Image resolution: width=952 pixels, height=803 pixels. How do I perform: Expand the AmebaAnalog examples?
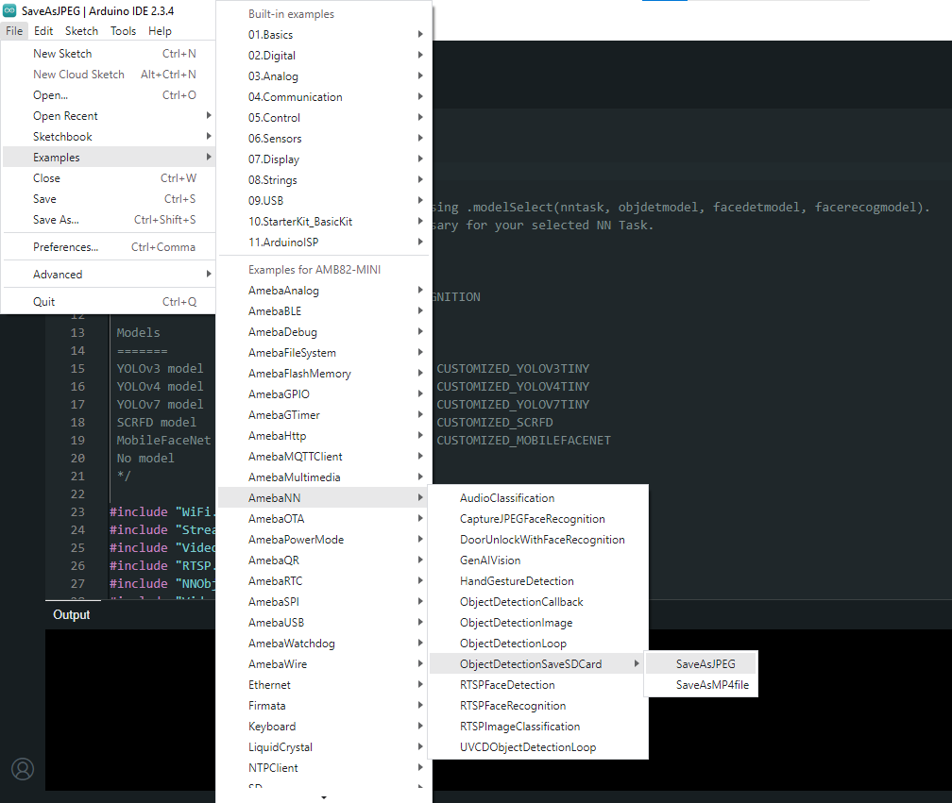click(x=324, y=290)
